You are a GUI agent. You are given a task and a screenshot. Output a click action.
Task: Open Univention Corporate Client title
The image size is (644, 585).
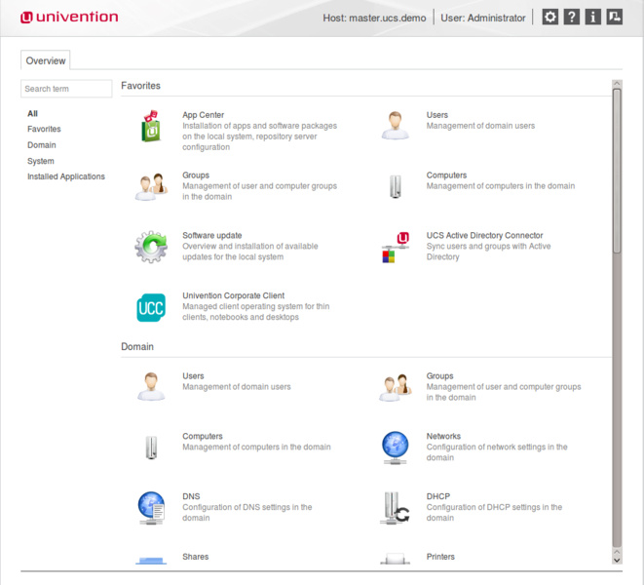coord(233,295)
